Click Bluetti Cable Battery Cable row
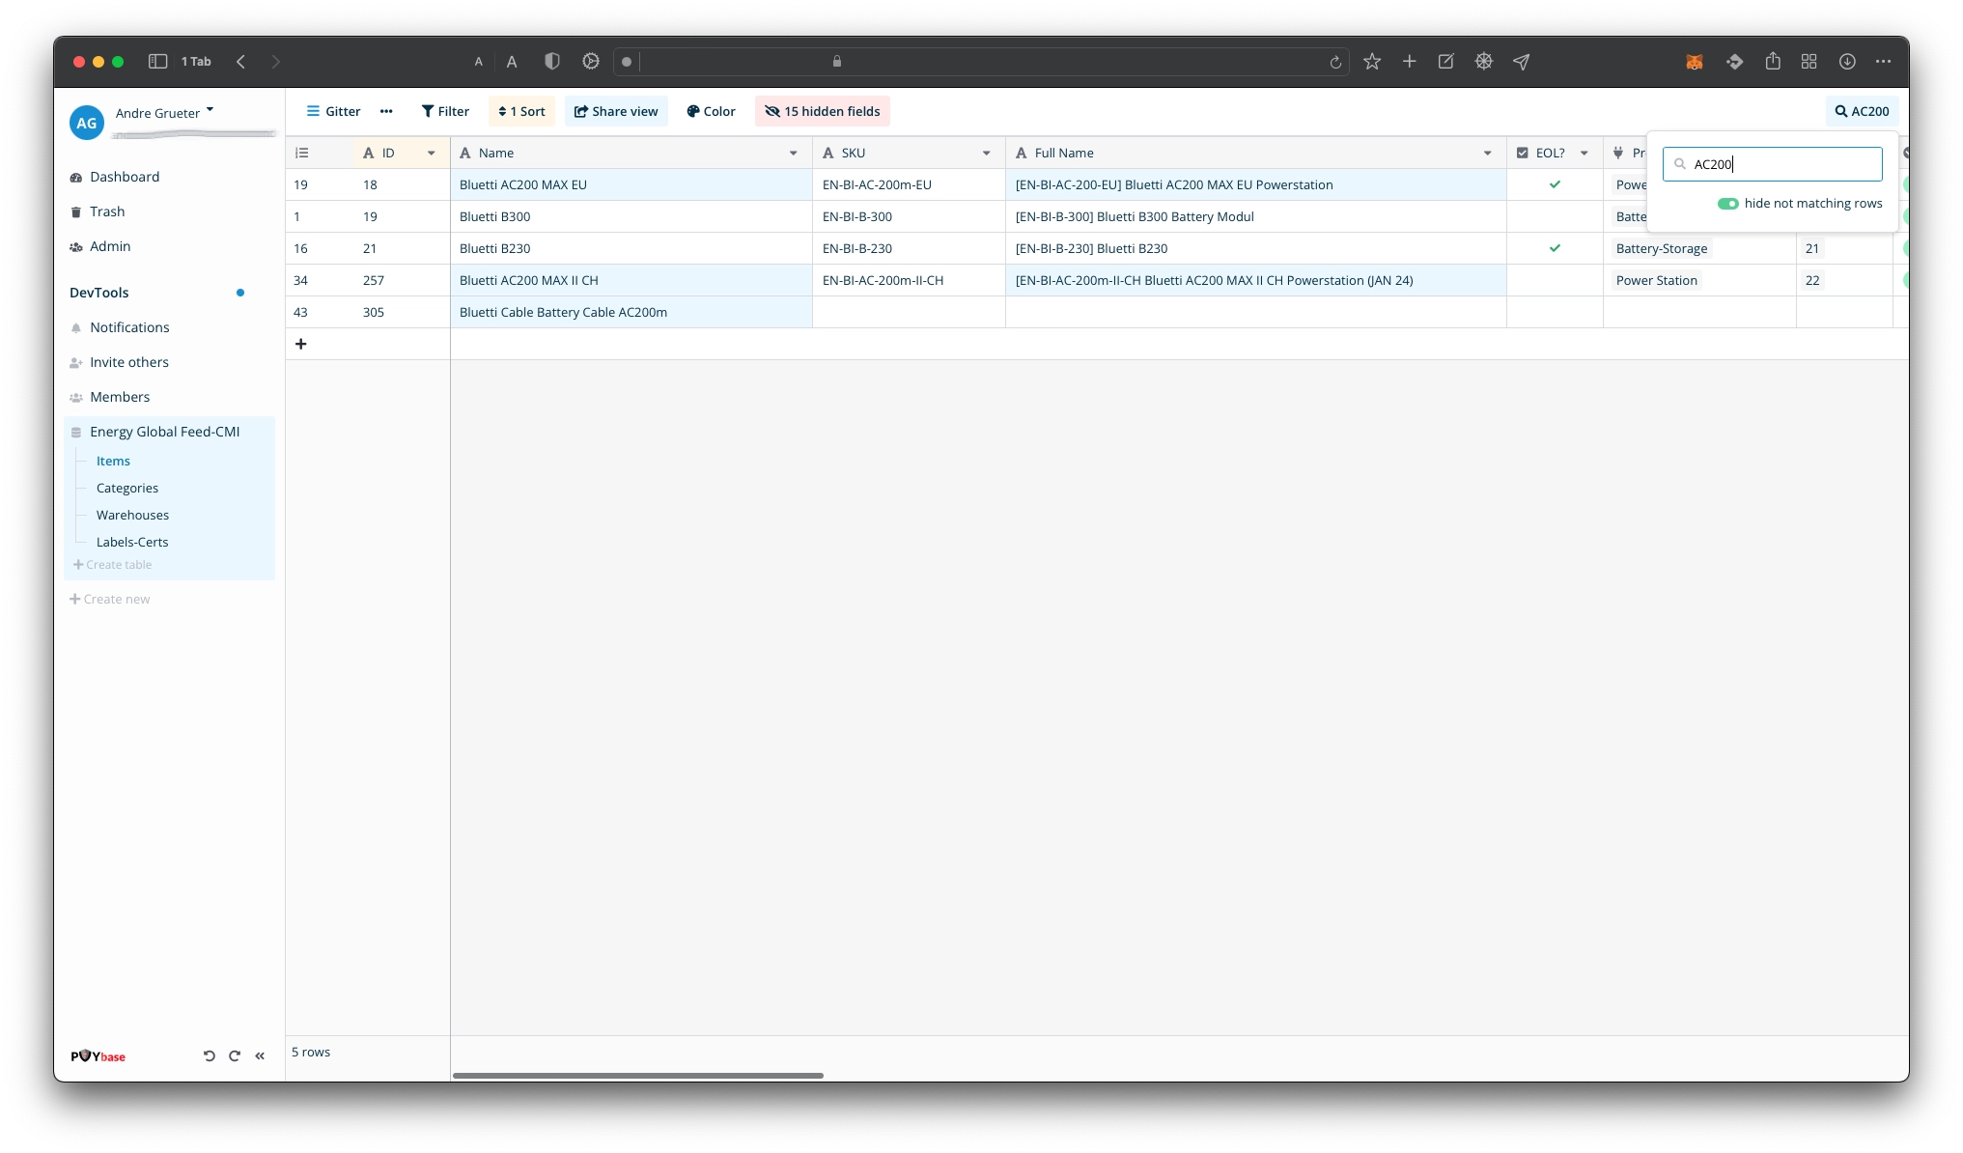The width and height of the screenshot is (1963, 1153). (562, 312)
